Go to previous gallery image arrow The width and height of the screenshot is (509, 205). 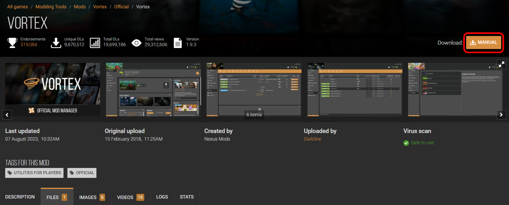7,115
